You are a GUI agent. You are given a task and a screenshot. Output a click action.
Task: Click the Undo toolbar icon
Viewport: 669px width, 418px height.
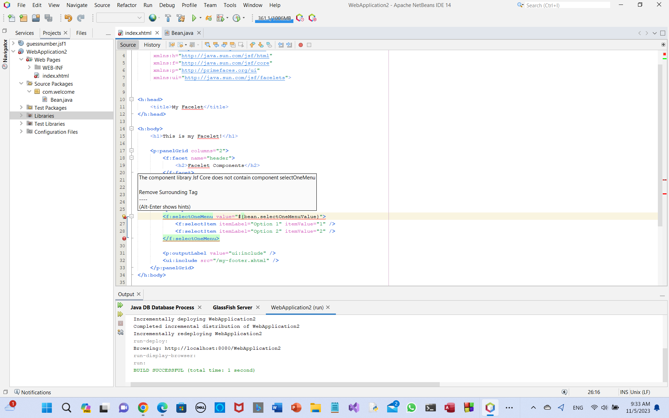pos(68,18)
